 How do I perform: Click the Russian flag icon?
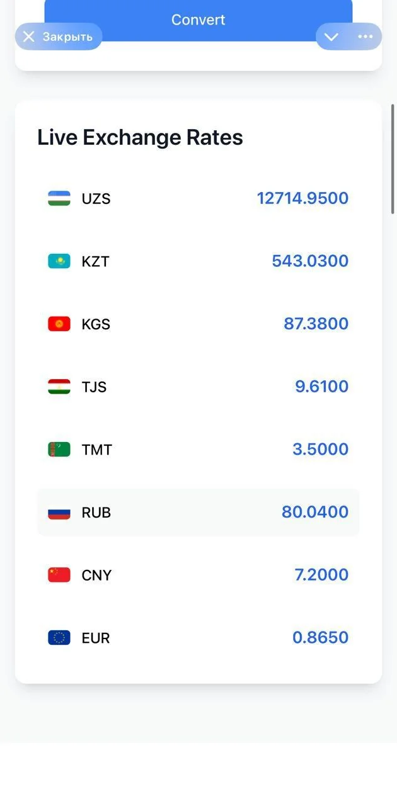pyautogui.click(x=59, y=513)
